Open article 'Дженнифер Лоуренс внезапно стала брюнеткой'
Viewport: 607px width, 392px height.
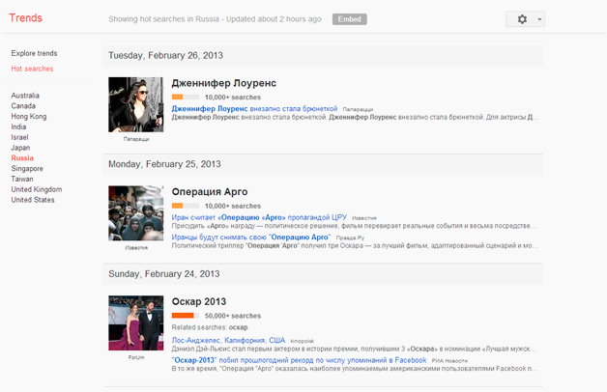click(x=254, y=109)
